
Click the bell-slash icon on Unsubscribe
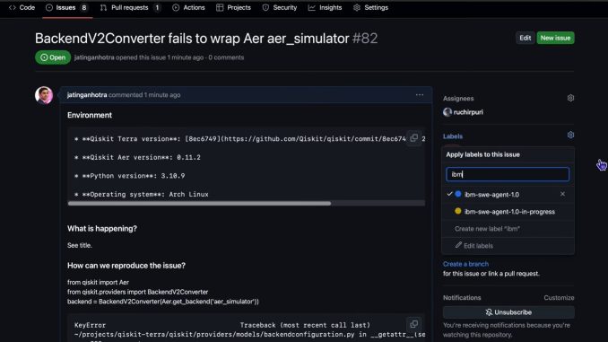point(489,312)
